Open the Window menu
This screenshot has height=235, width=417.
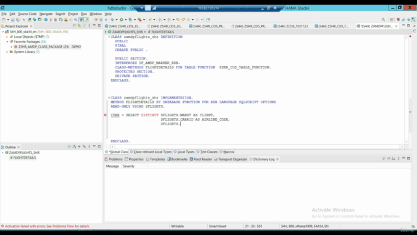tap(96, 14)
